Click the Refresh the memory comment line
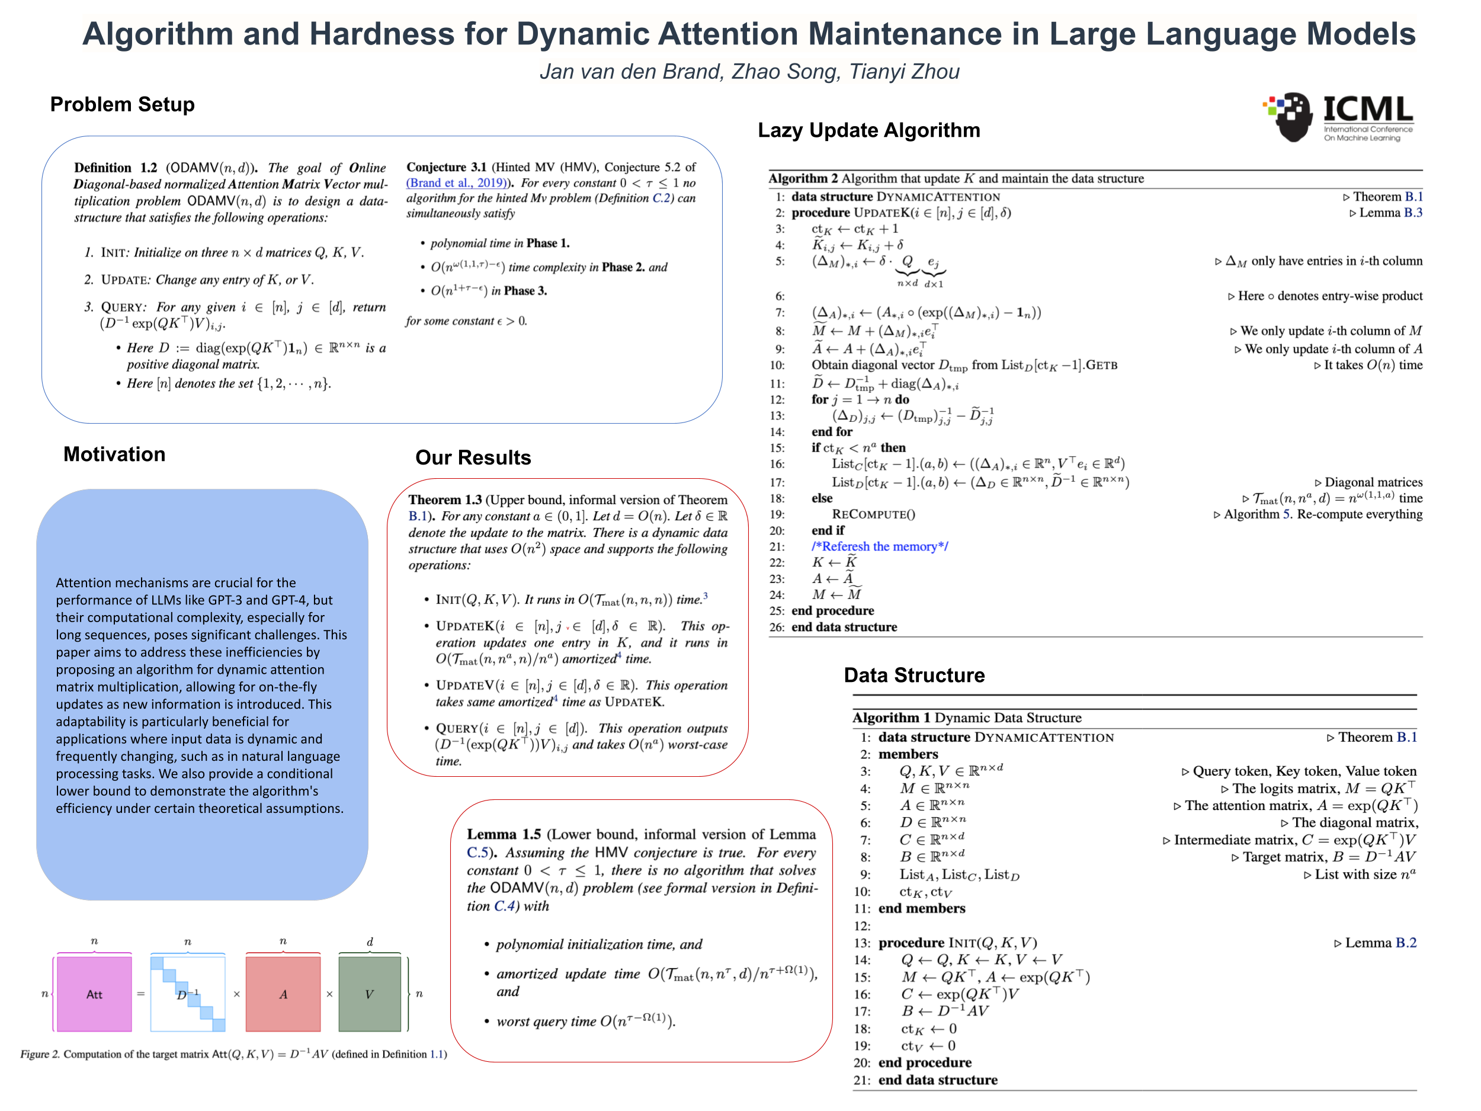Screen dimensions: 1481x1111 [880, 546]
